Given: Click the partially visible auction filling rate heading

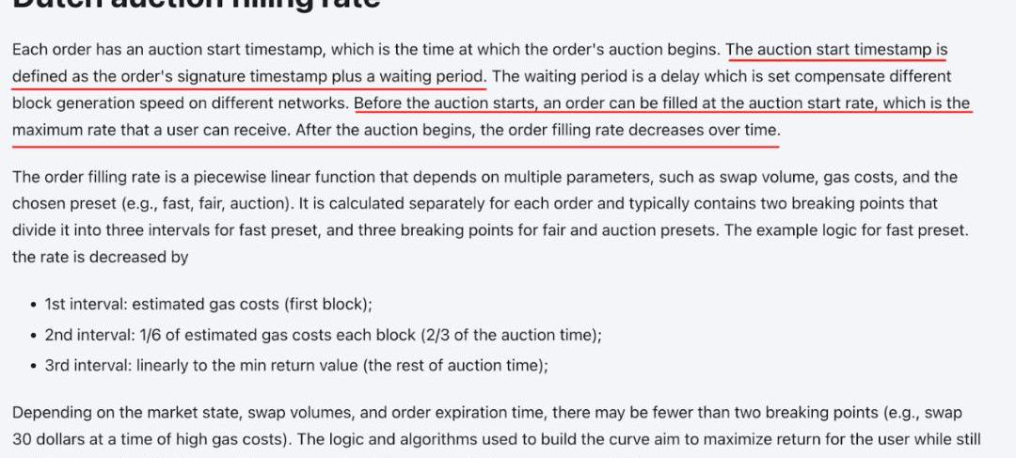Looking at the screenshot, I should [x=197, y=4].
